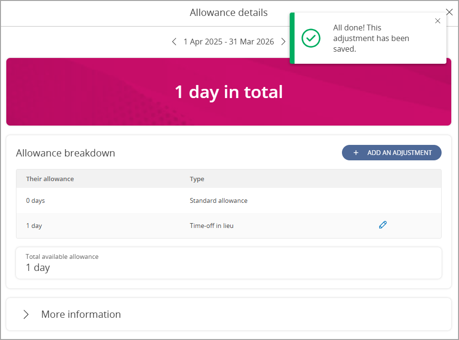Click the Total available allowance box

(x=228, y=263)
